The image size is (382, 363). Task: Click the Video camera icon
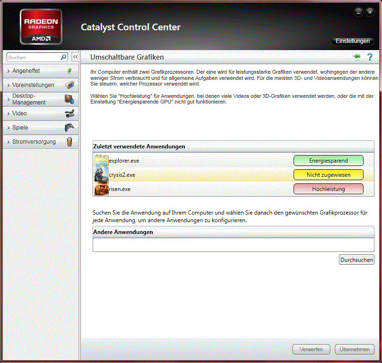[69, 113]
